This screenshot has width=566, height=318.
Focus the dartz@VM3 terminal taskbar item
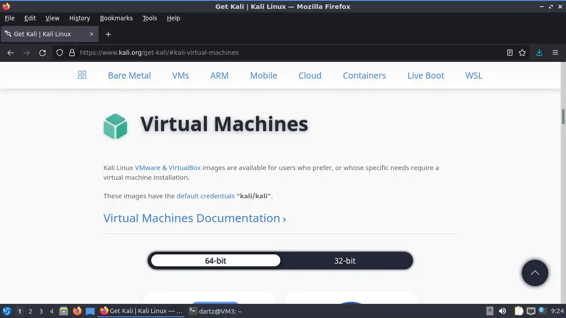coord(215,311)
